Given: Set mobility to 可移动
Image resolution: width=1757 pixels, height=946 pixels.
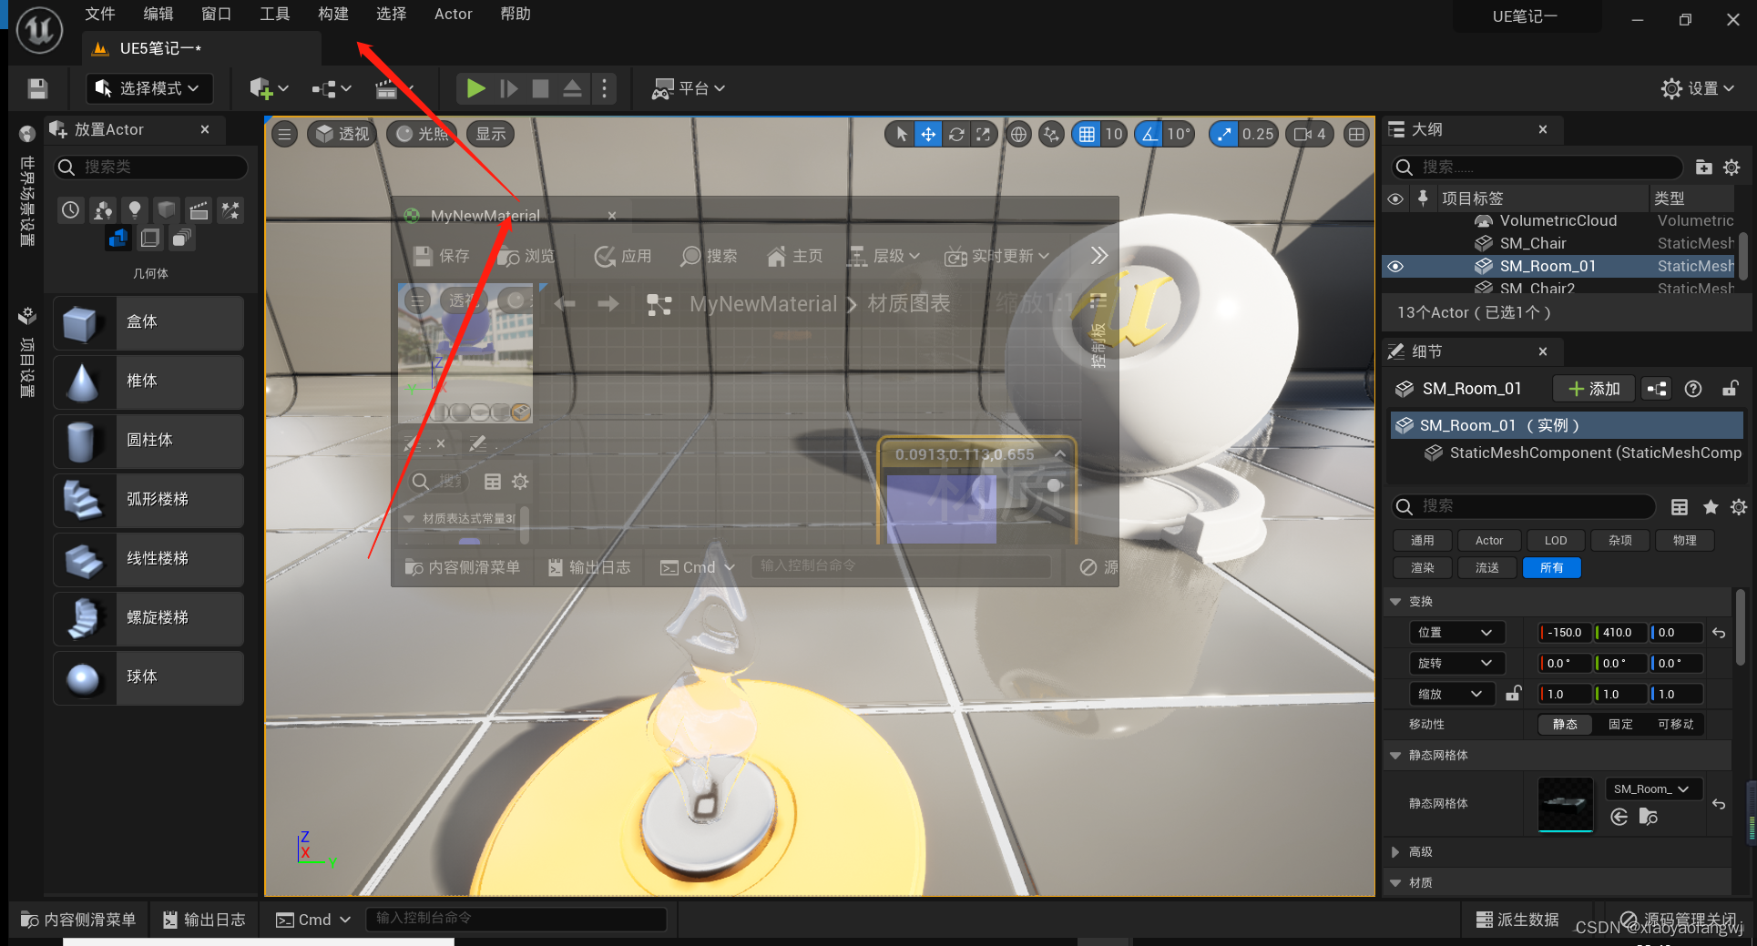Looking at the screenshot, I should coord(1675,725).
